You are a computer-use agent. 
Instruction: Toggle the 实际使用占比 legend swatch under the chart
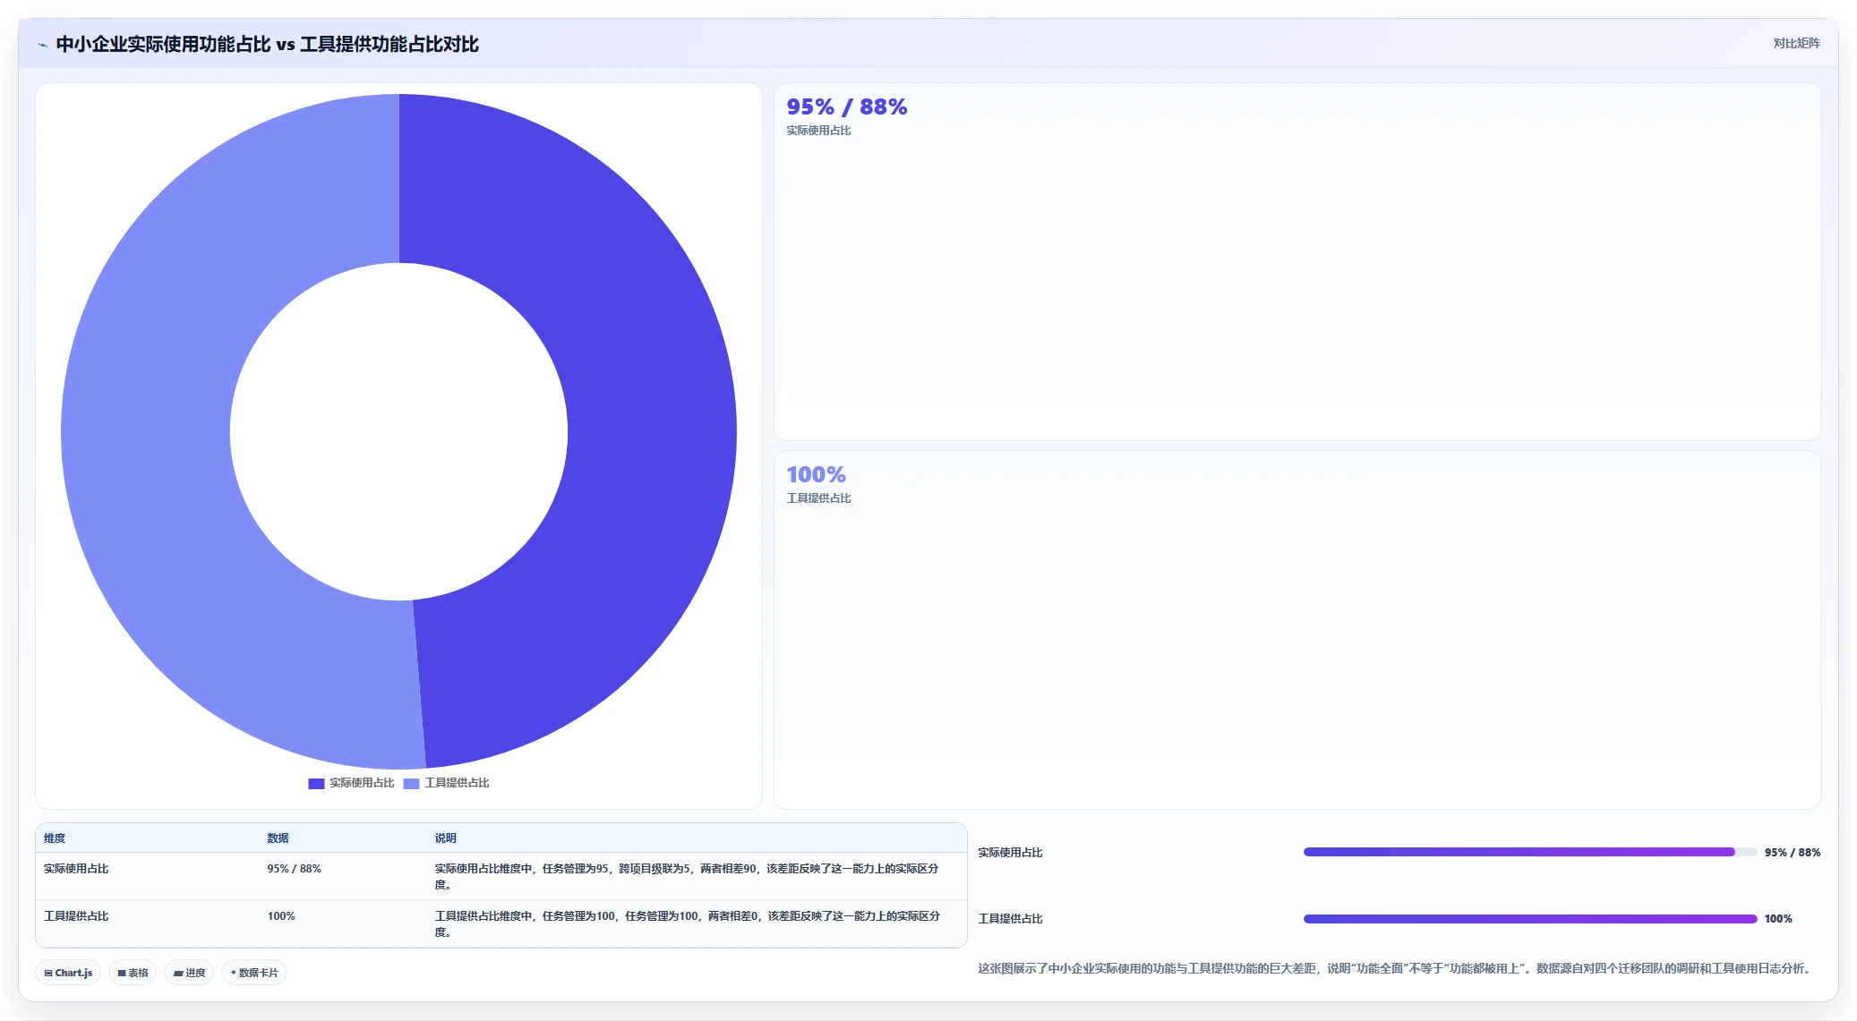316,783
